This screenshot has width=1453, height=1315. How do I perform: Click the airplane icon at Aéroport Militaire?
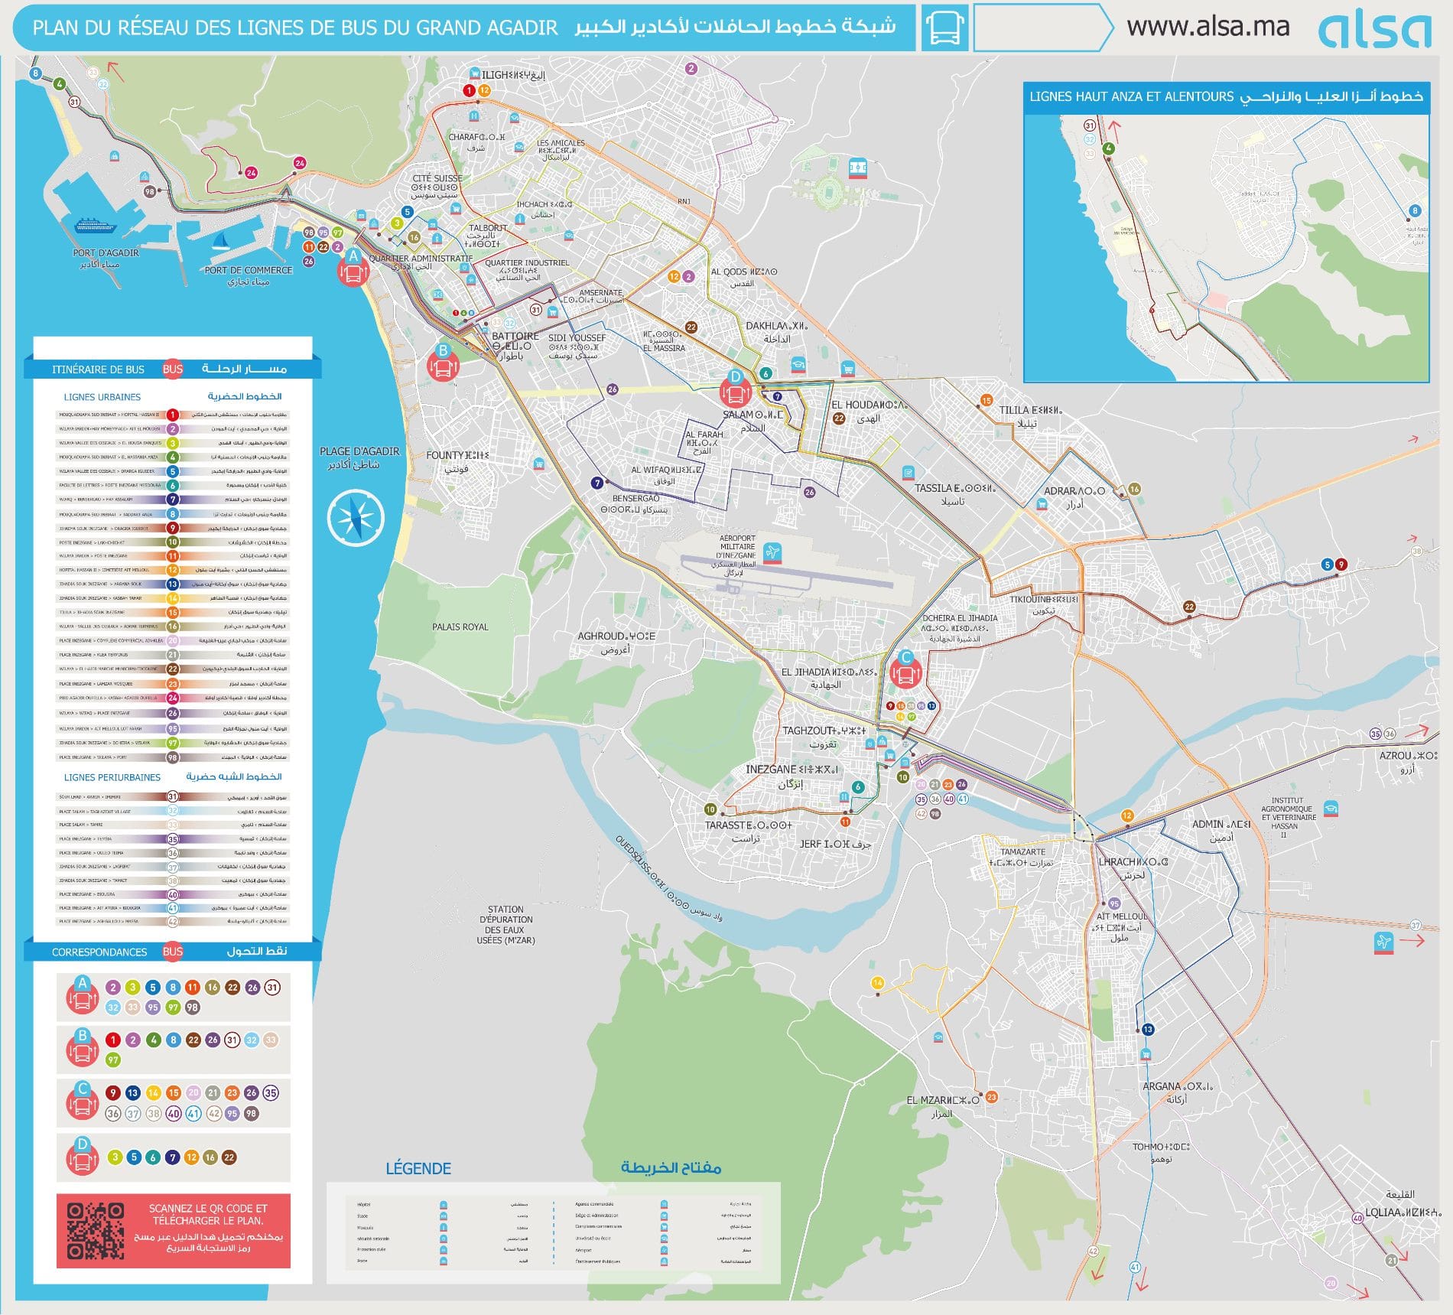(772, 552)
